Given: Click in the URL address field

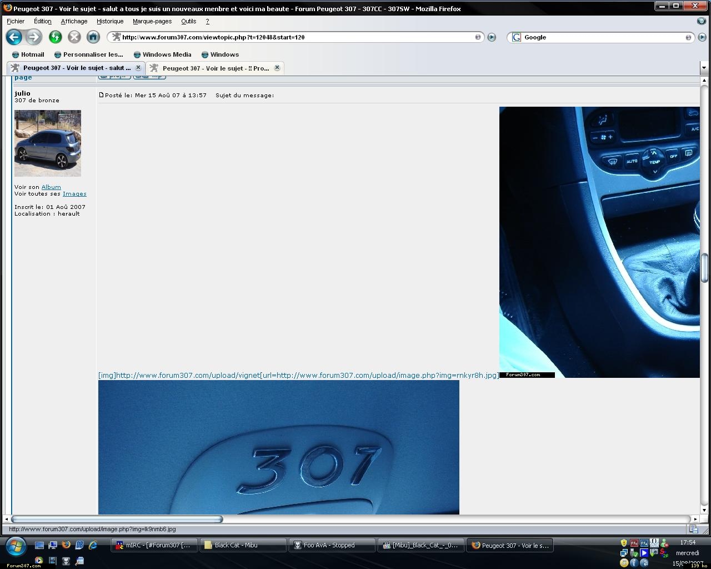Looking at the screenshot, I should pyautogui.click(x=294, y=37).
